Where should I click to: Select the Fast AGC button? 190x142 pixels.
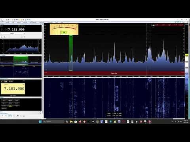[6, 116]
